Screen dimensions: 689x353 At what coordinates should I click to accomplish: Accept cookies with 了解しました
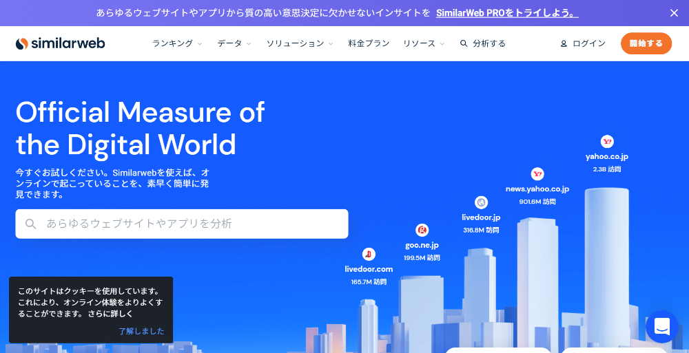click(141, 332)
